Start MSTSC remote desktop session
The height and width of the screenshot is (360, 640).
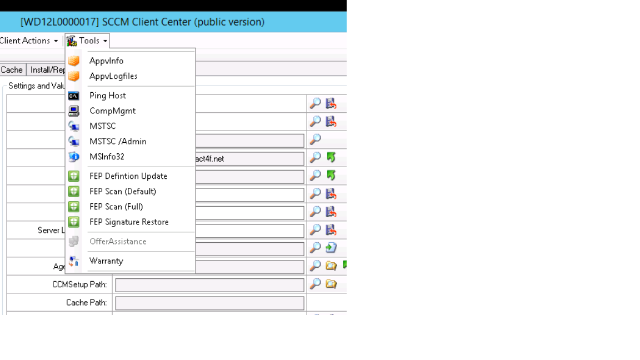pos(130,126)
